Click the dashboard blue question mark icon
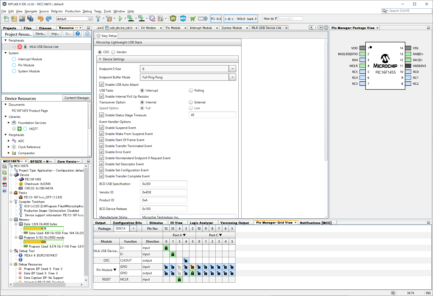The width and height of the screenshot is (433, 296). [4, 191]
